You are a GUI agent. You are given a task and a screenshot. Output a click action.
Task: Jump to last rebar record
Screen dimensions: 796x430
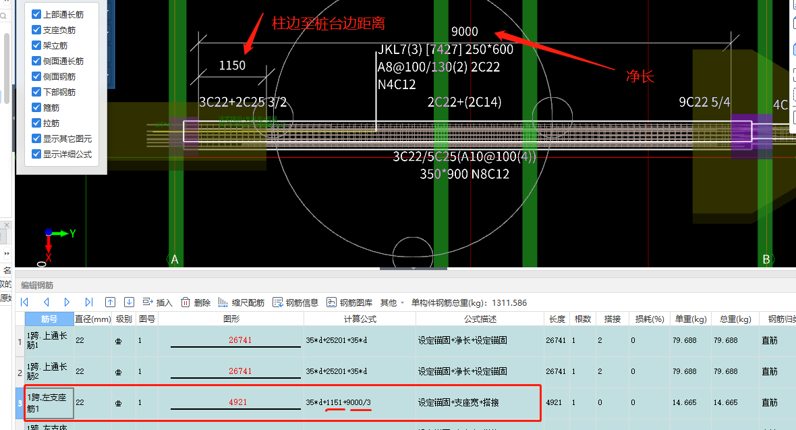tap(89, 302)
